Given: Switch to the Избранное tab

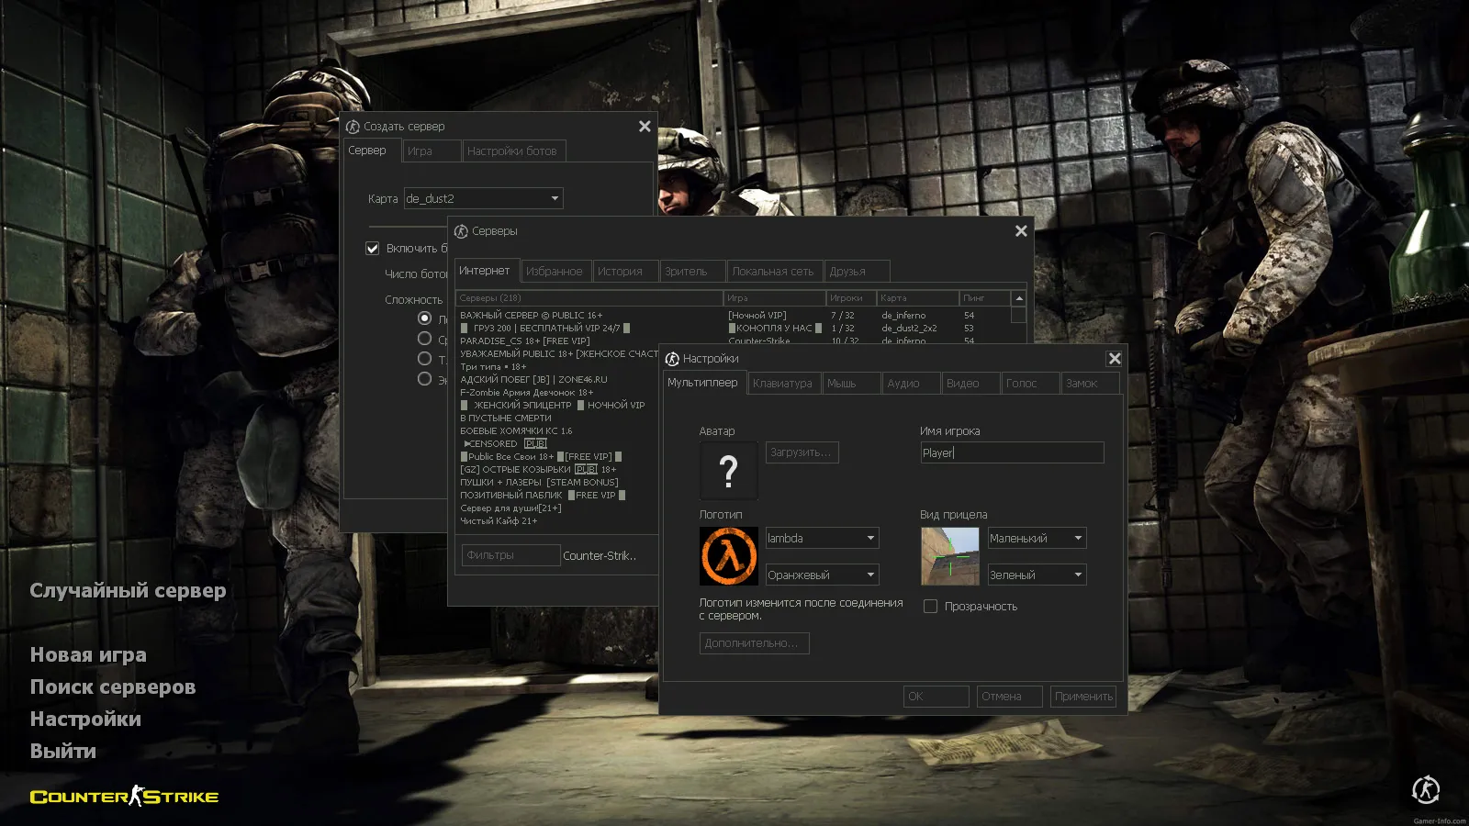Looking at the screenshot, I should point(555,271).
